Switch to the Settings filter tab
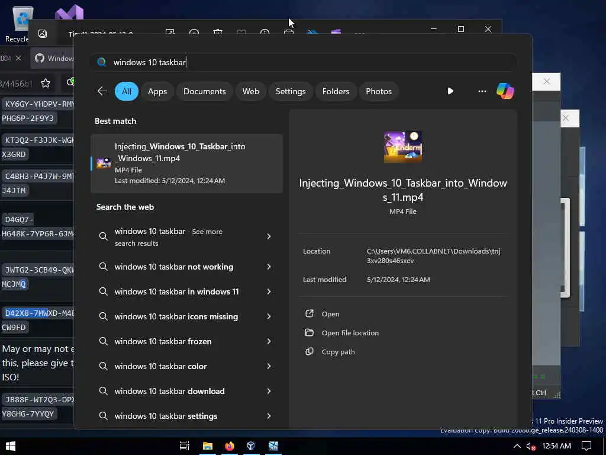Viewport: 606px width, 455px height. (x=290, y=91)
